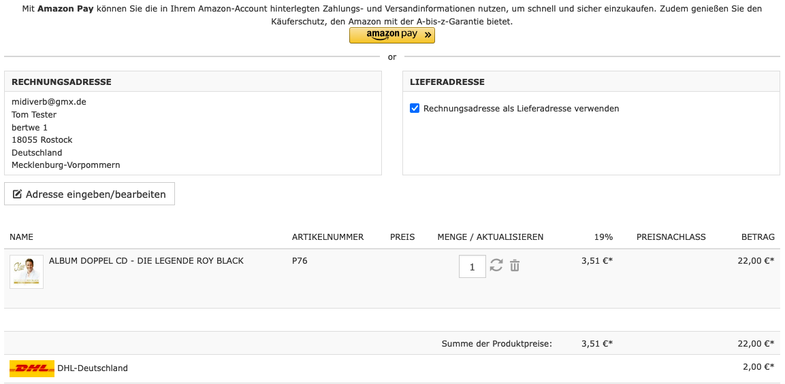The width and height of the screenshot is (785, 384).
Task: Click the ARTIKELNUMMER column header
Action: (x=327, y=237)
